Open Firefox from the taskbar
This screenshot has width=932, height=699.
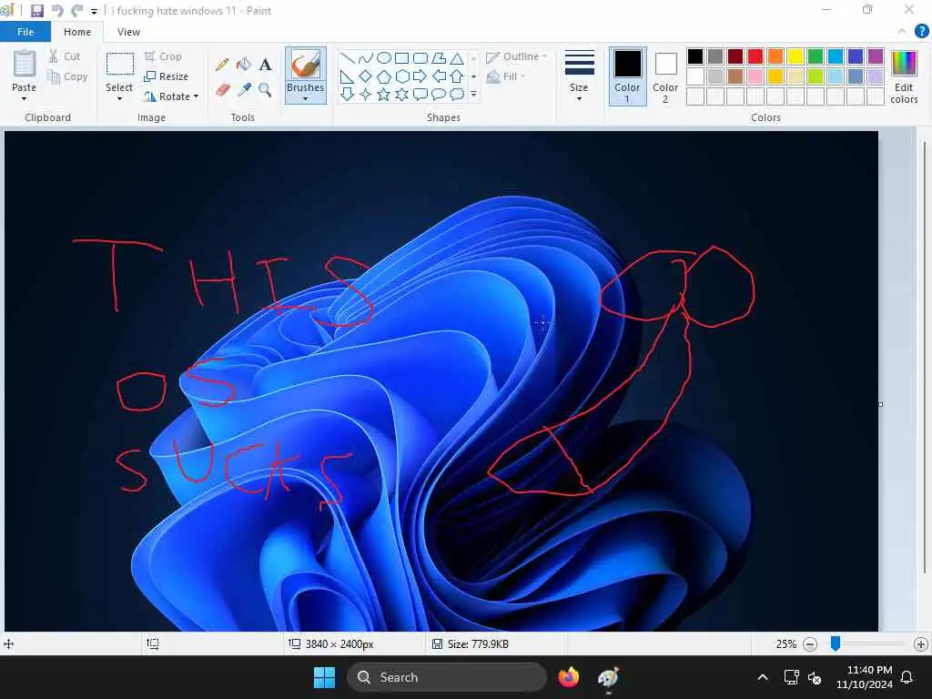568,677
